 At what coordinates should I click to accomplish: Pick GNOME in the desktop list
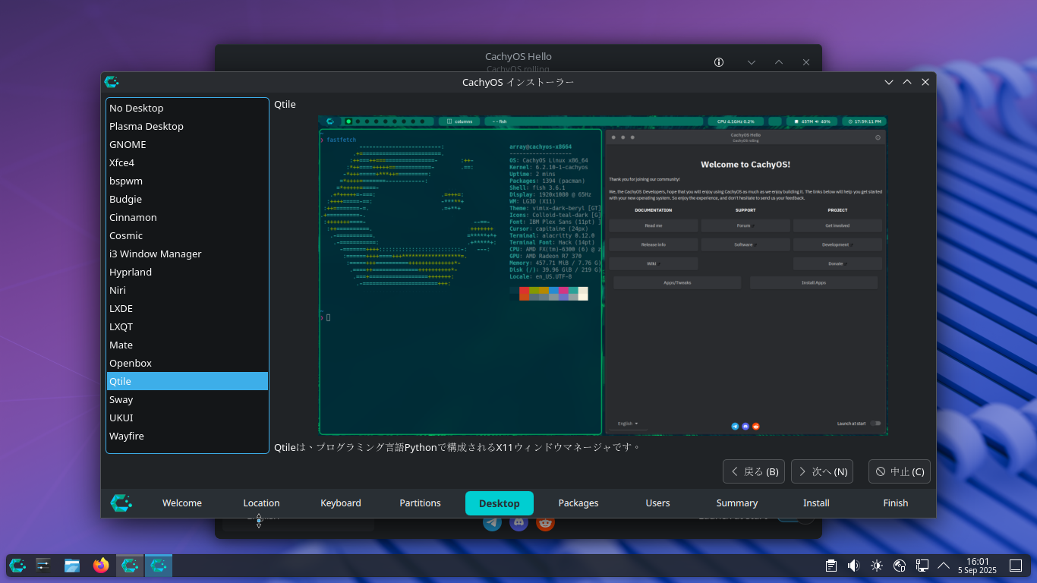[128, 144]
